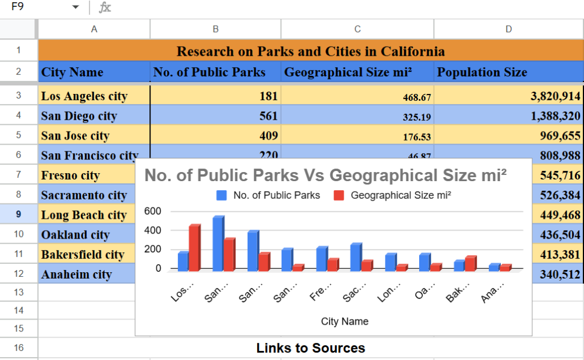Click the orange spreadsheet title cell in row 1
The width and height of the screenshot is (584, 360).
coord(310,51)
